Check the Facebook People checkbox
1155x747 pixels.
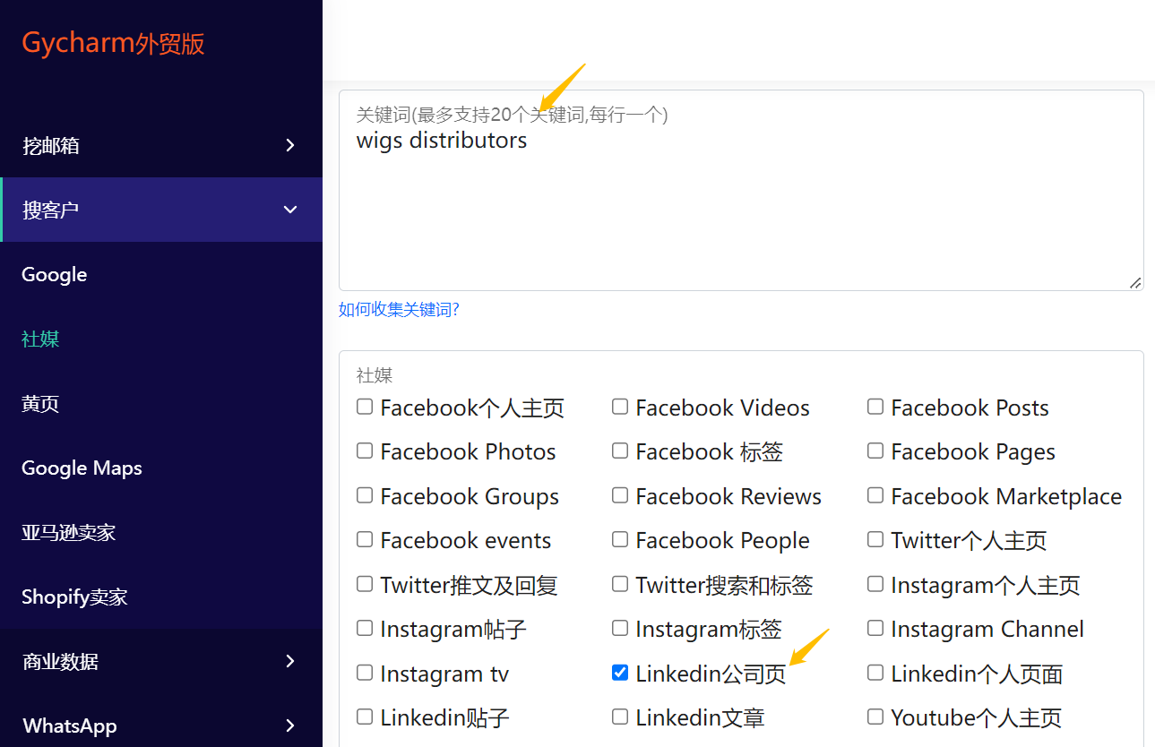[620, 539]
